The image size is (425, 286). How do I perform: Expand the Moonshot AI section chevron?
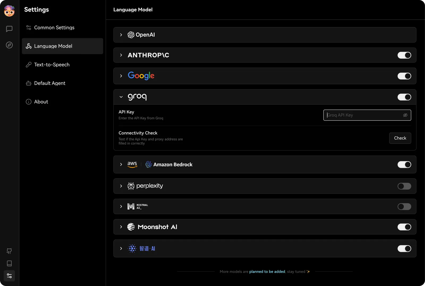click(121, 227)
